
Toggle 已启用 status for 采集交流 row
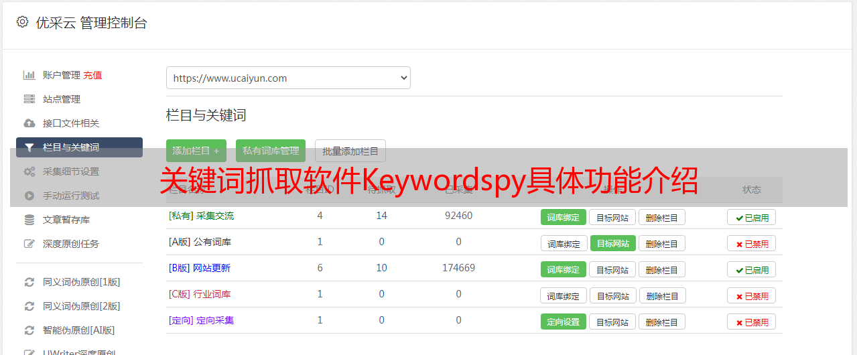(x=752, y=217)
